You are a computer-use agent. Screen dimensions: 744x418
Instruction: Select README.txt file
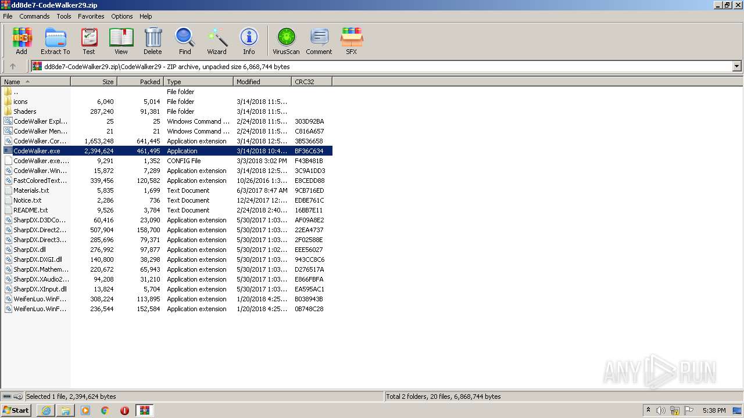[167, 210]
